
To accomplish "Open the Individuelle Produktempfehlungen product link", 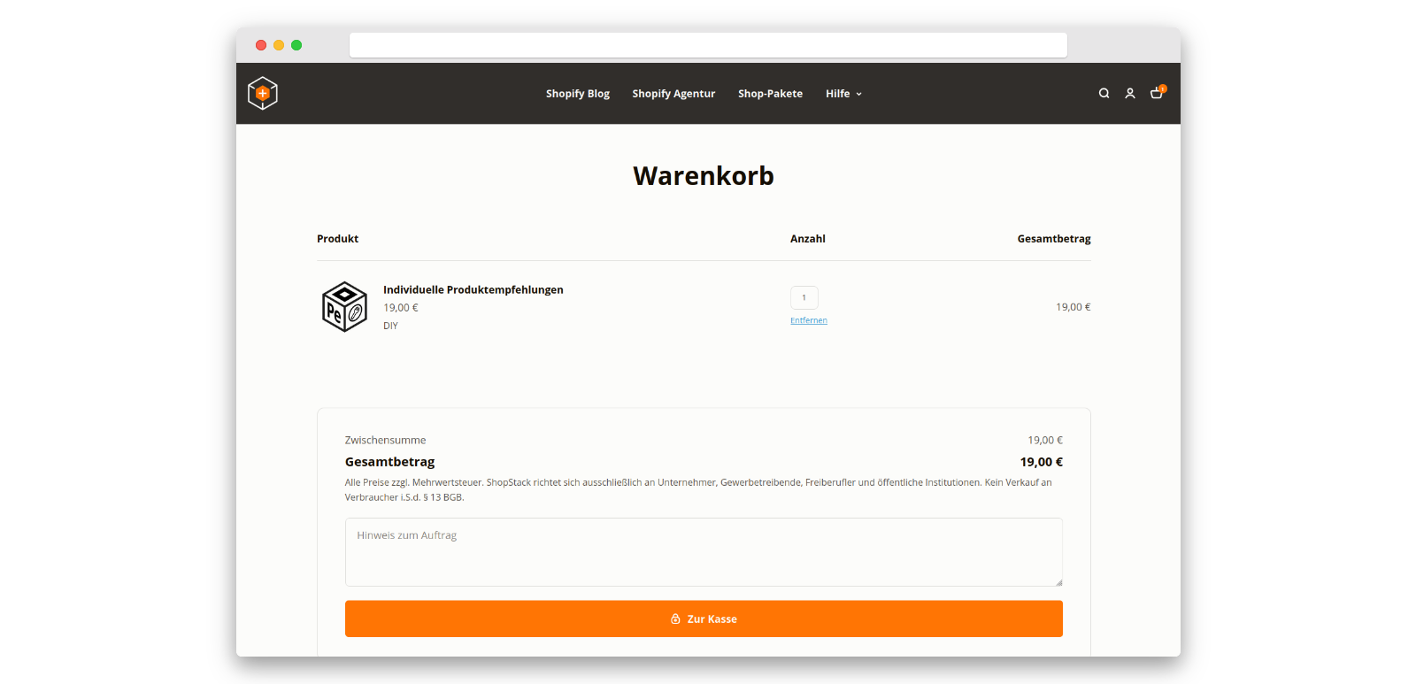I will click(x=473, y=289).
